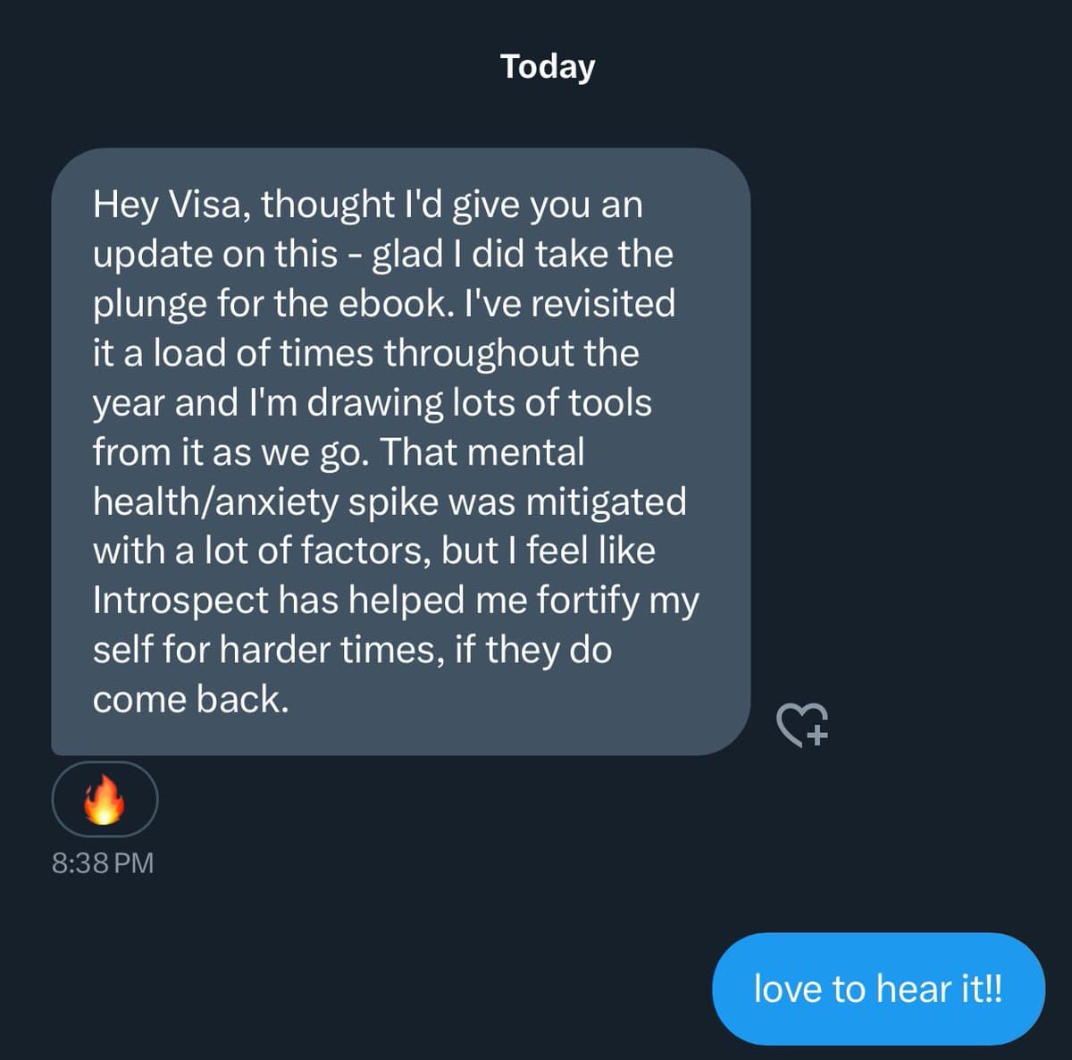The image size is (1072, 1060).
Task: Select the "love to hear it!!" sent bubble
Action: [877, 989]
